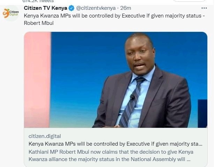Image resolution: width=215 pixels, height=167 pixels.
Task: Open the Citizen Digital profile avatar
Action: (11, 13)
